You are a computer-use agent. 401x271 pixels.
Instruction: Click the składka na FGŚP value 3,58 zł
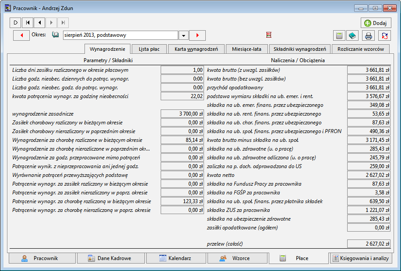click(x=369, y=193)
